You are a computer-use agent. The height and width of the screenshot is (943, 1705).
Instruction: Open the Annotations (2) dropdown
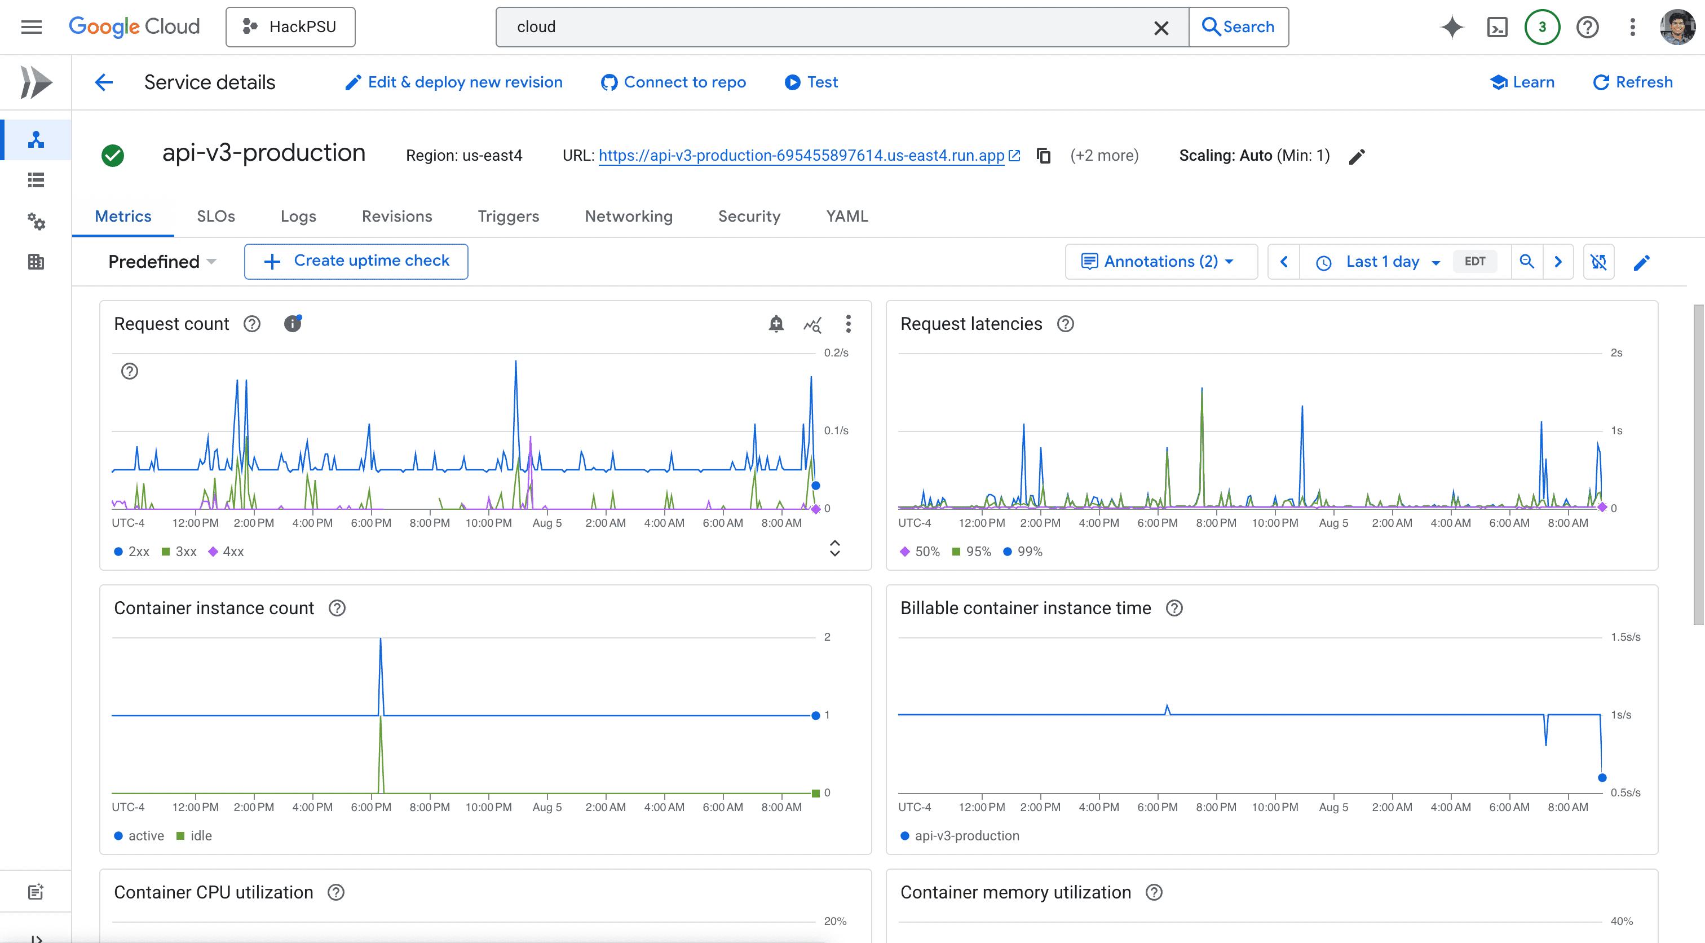coord(1159,262)
